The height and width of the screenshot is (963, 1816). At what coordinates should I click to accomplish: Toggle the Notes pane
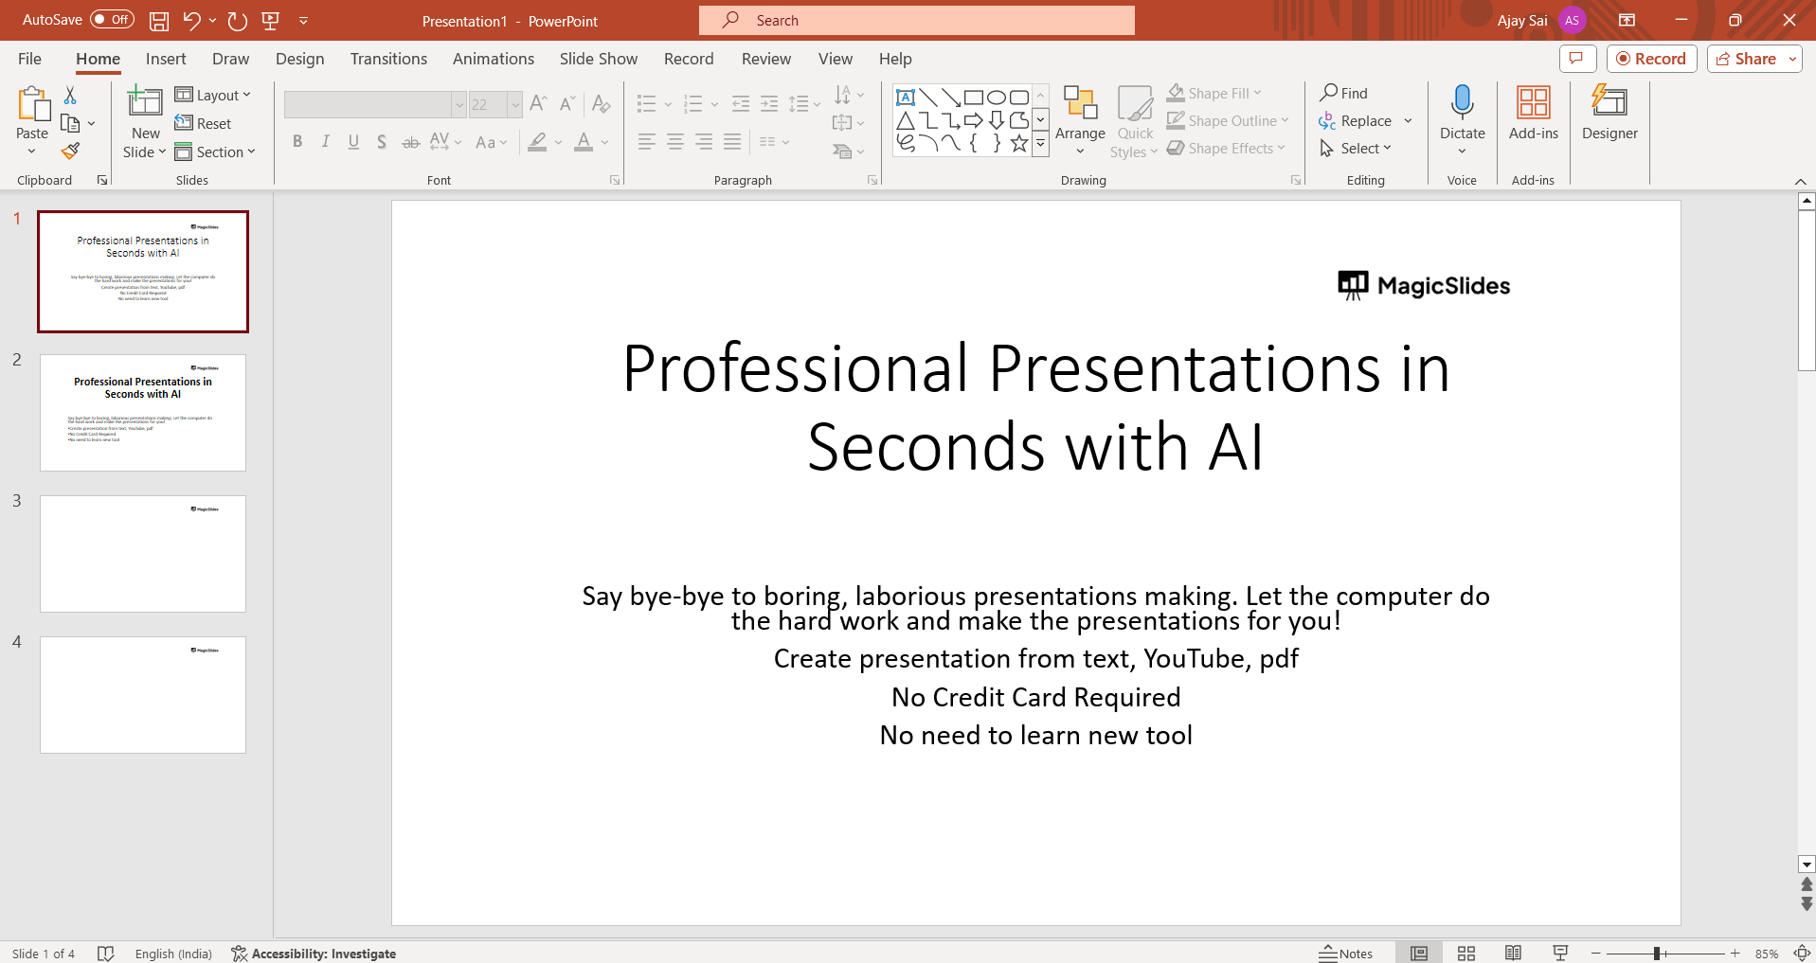pos(1346,954)
